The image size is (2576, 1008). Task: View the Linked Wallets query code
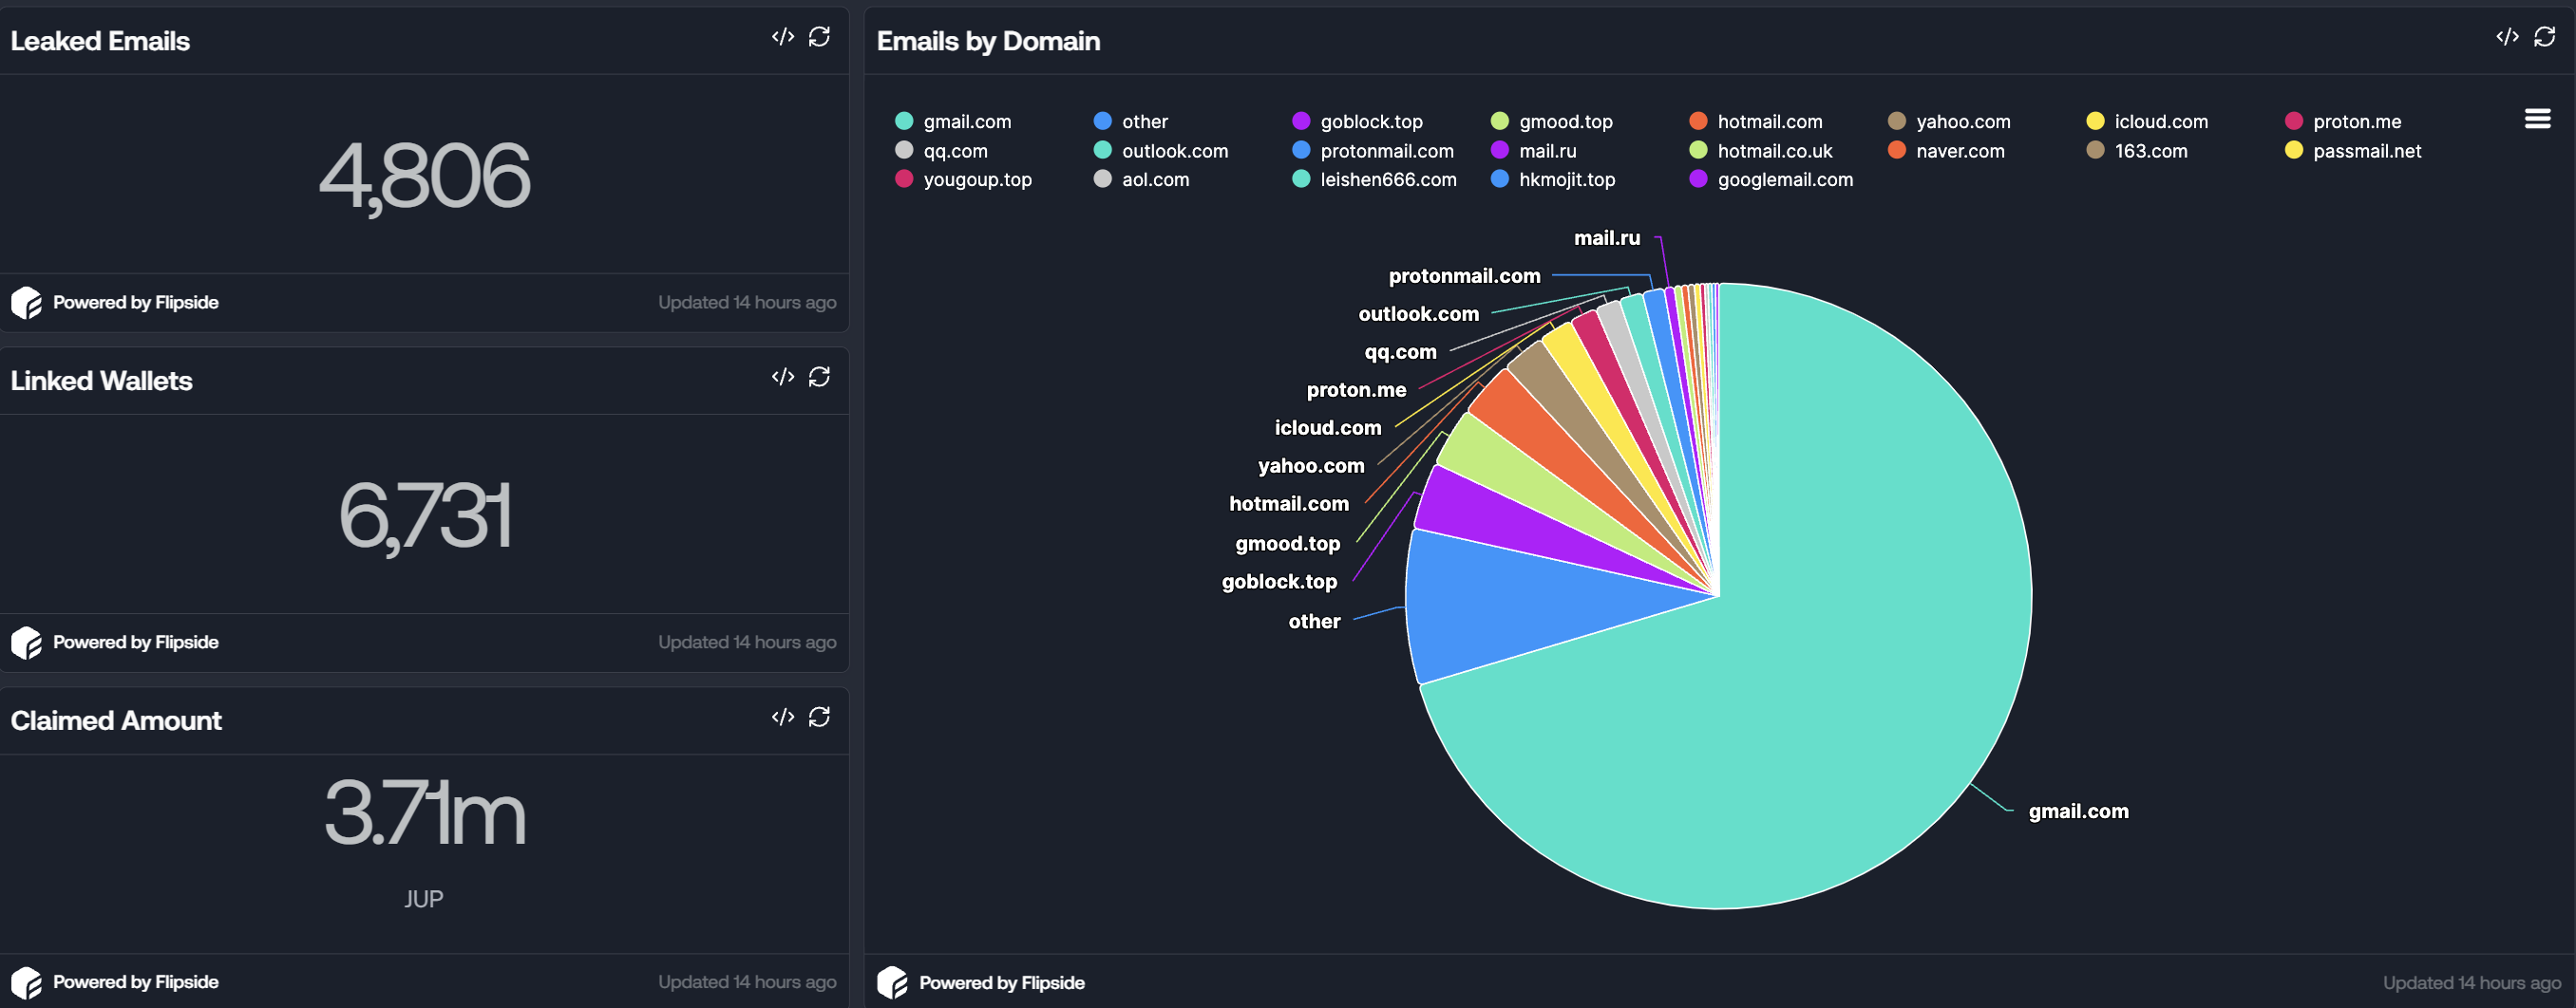782,377
